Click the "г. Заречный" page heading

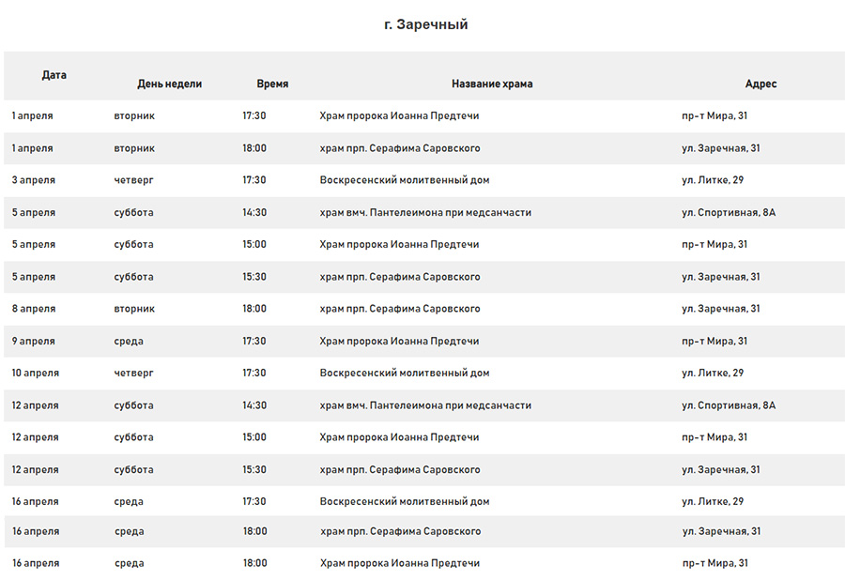(425, 24)
